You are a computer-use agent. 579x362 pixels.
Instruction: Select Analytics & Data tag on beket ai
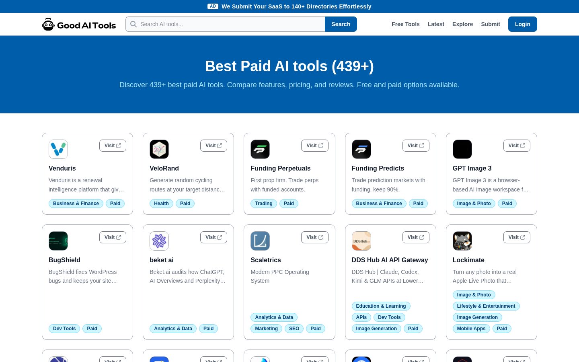point(173,329)
